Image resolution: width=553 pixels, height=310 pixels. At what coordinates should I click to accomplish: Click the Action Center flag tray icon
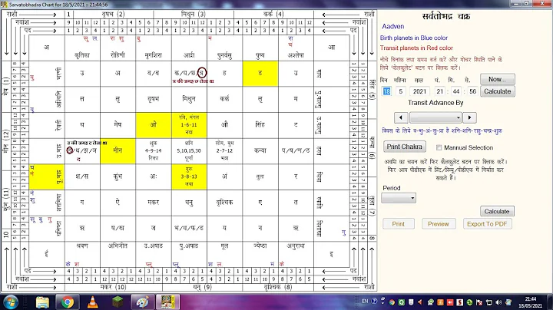[479, 302]
